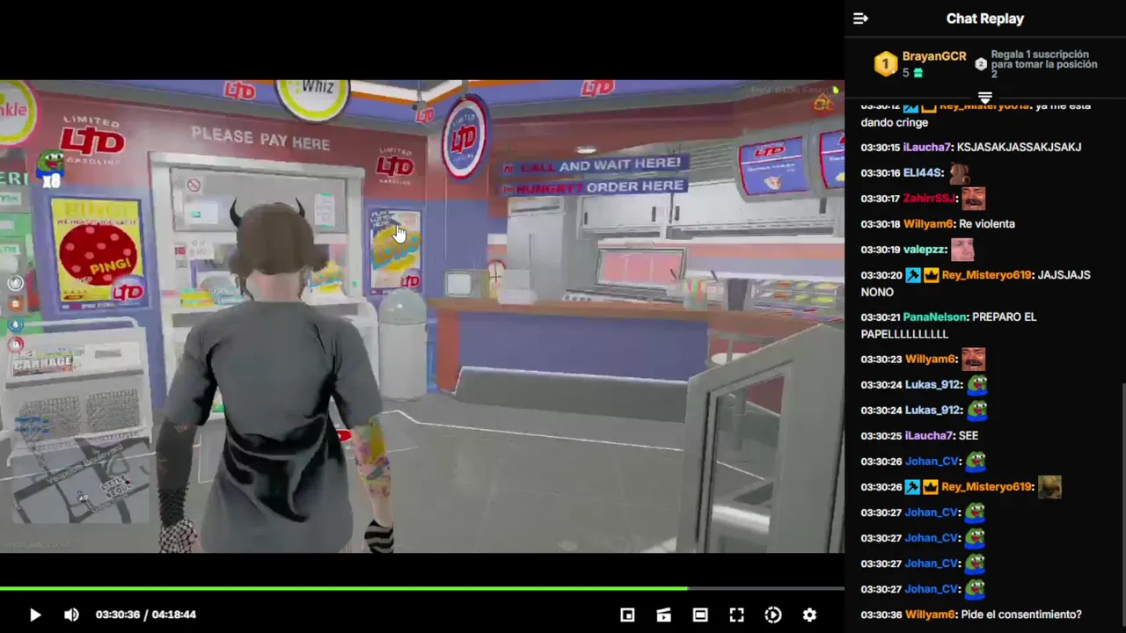Image resolution: width=1126 pixels, height=633 pixels.
Task: Collapse the Chat Replay panel
Action: pyautogui.click(x=860, y=18)
